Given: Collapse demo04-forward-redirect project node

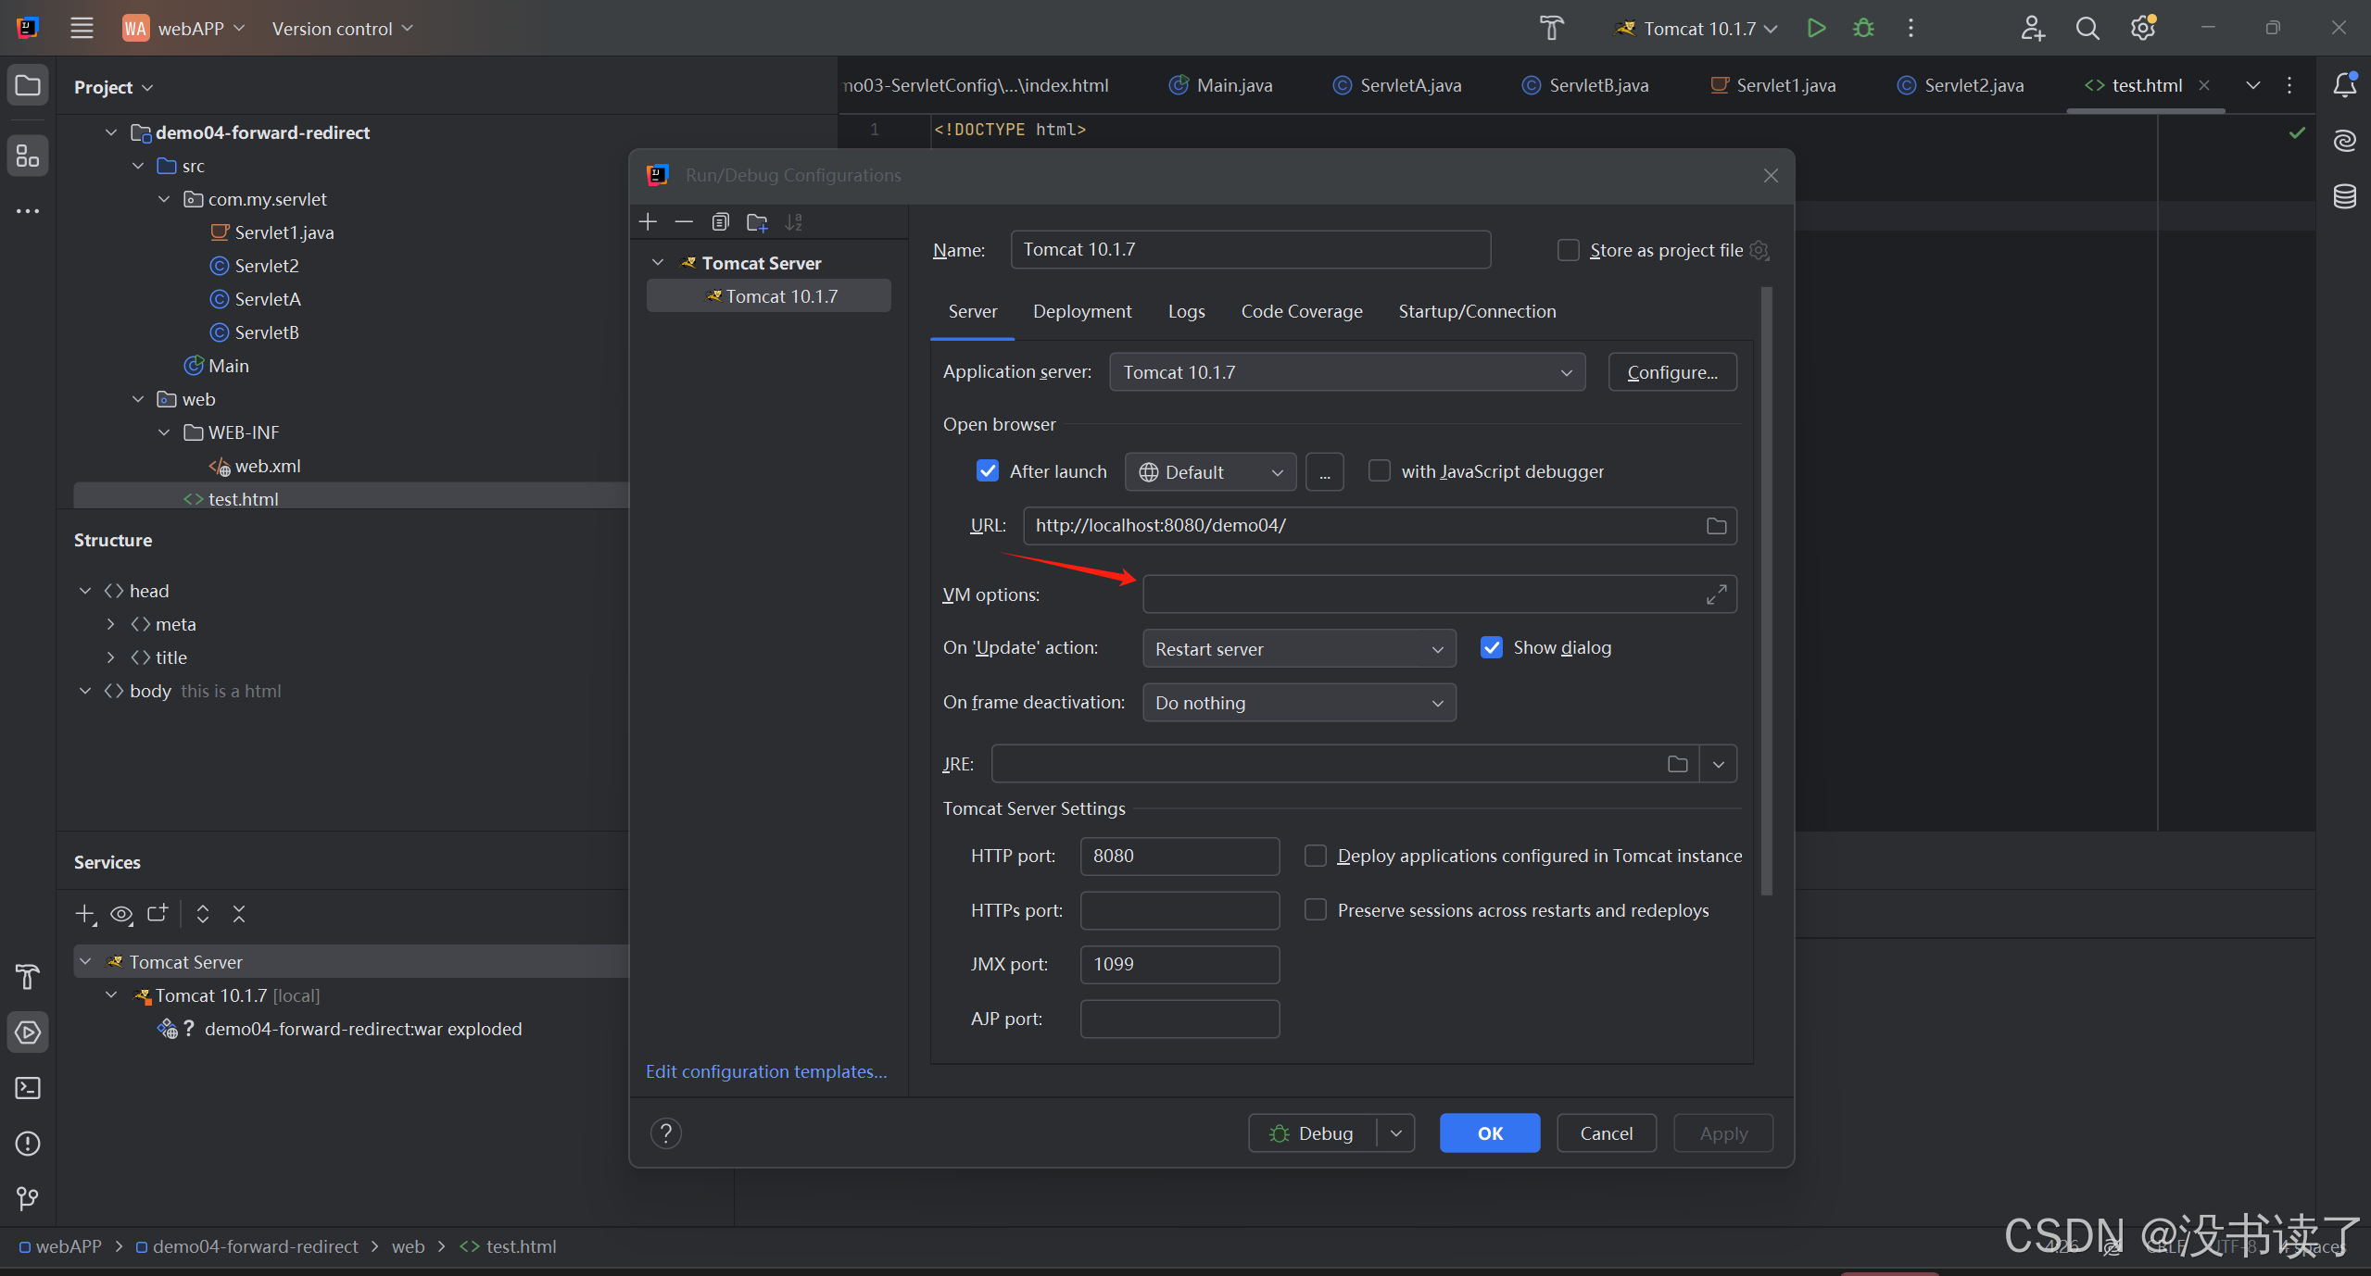Looking at the screenshot, I should 111,132.
